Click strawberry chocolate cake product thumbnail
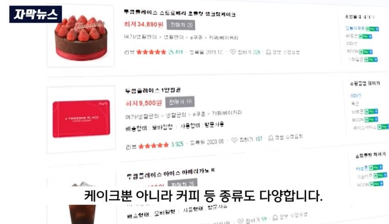This screenshot has width=389, height=224. click(x=81, y=36)
